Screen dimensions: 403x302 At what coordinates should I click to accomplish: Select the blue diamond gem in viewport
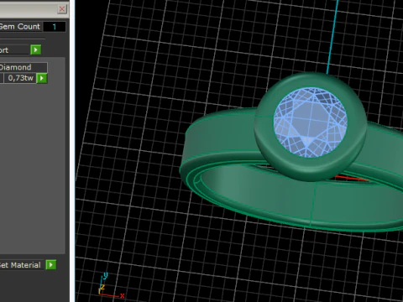311,122
